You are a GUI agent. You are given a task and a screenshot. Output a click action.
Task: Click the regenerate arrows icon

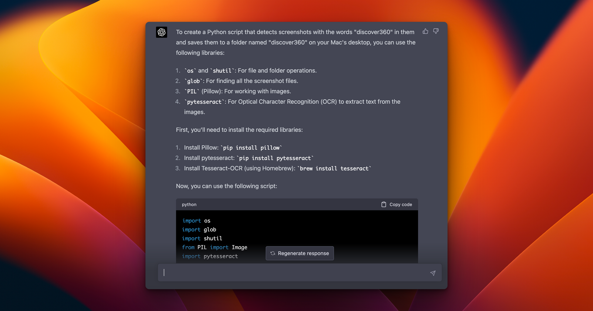tap(273, 253)
